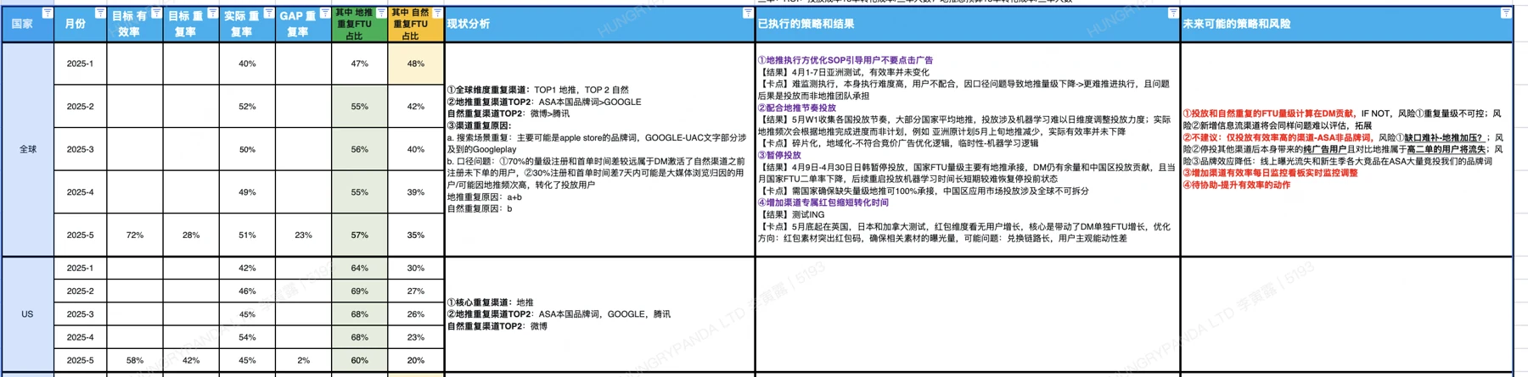Click the 35% cell

point(416,235)
